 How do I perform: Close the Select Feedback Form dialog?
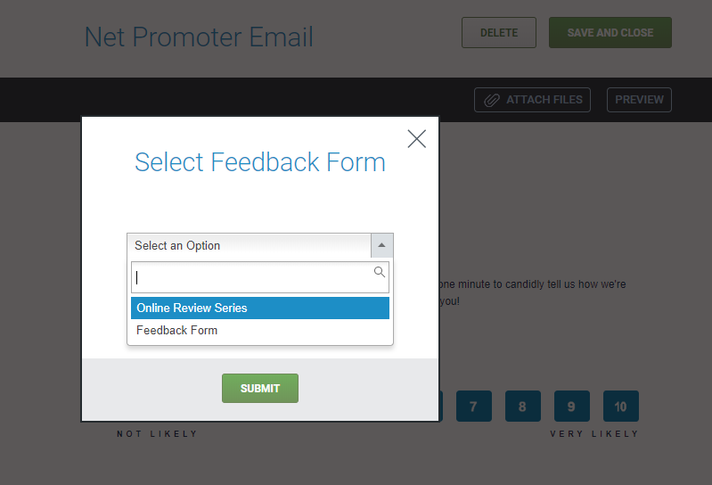[416, 138]
